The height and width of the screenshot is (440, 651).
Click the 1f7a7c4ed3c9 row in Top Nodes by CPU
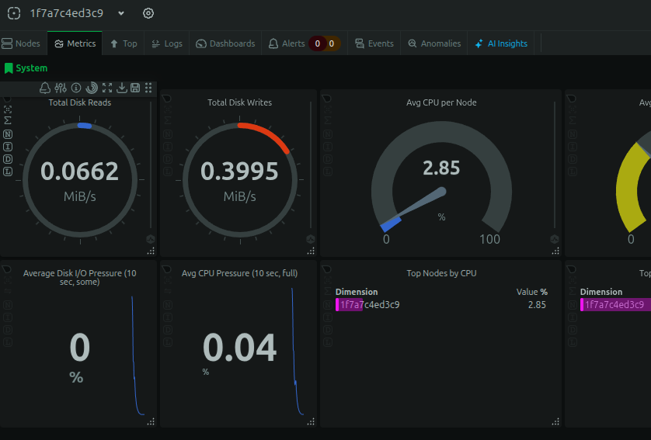tap(442, 305)
